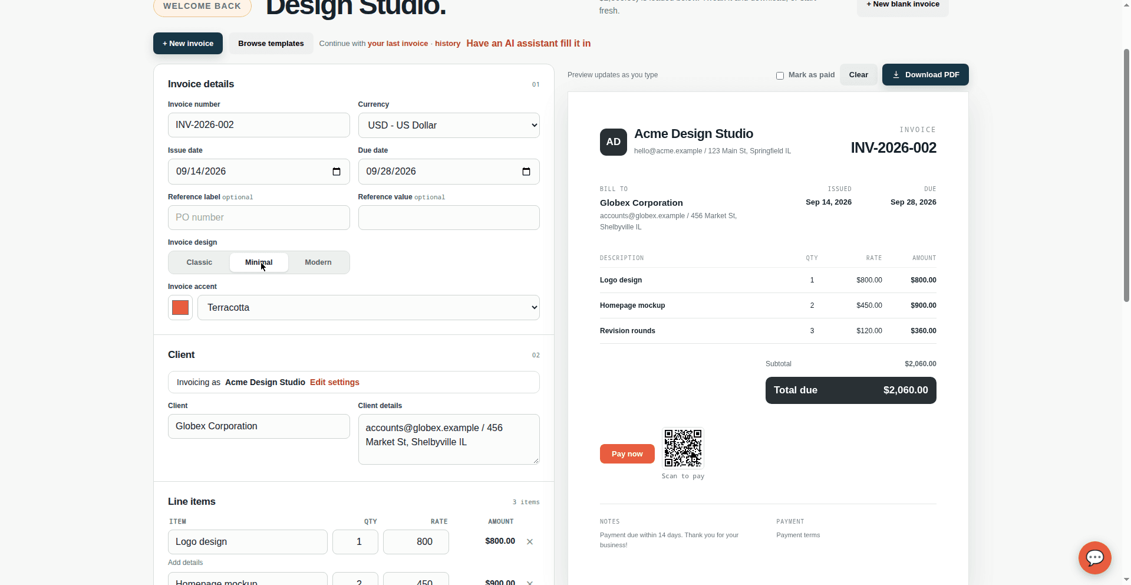Open the Currency dropdown
This screenshot has height=585, width=1131.
click(449, 125)
